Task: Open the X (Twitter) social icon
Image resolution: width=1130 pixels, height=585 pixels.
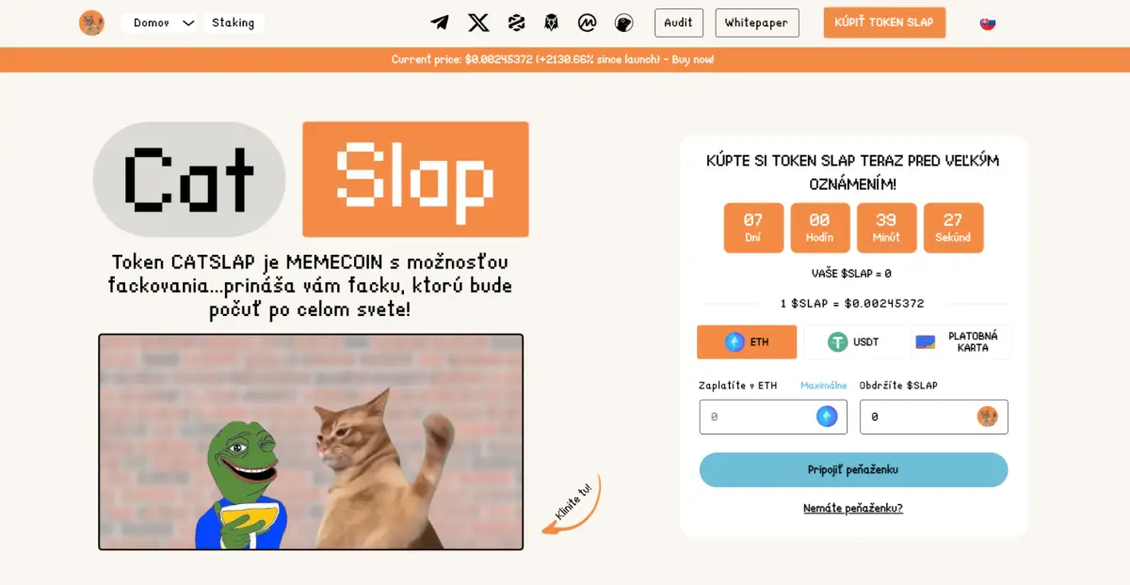Action: click(x=478, y=23)
